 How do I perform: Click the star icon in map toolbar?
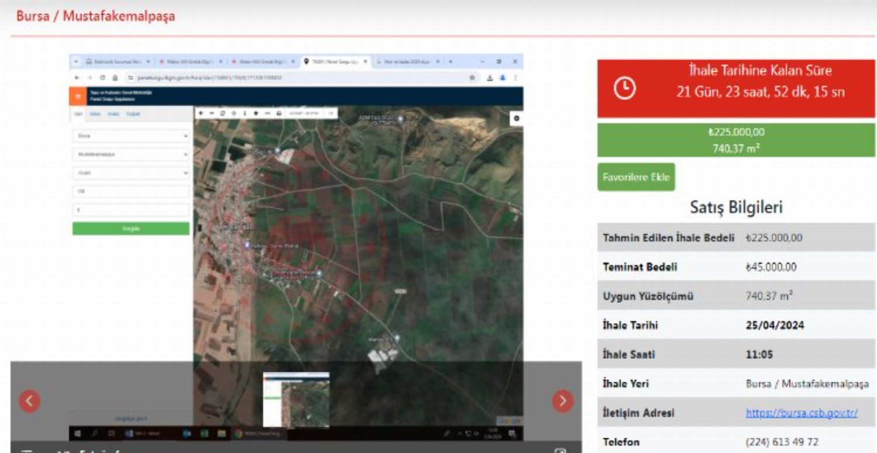(256, 113)
